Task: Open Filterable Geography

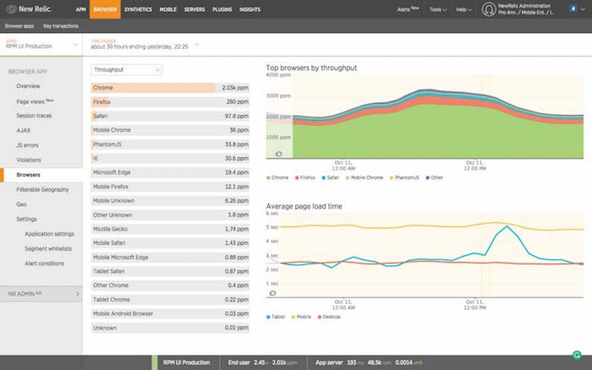Action: [42, 189]
